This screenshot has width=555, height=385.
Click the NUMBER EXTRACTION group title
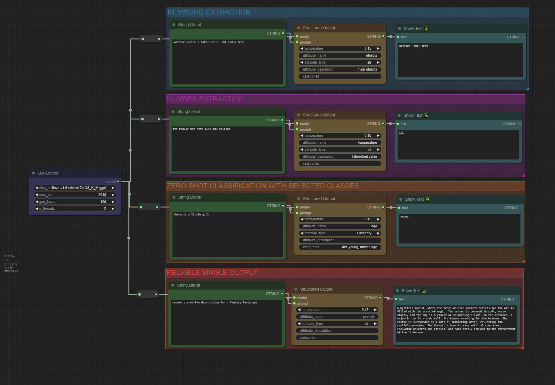point(205,99)
